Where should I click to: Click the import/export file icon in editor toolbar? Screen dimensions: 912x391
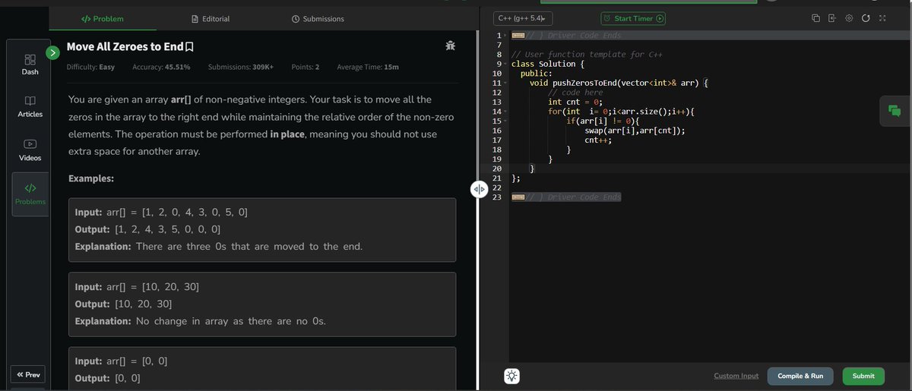(832, 18)
